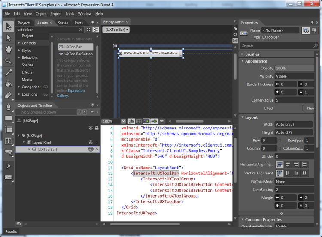322x237 pixels.
Task: Show Properties tab in Properties panel
Action: (306, 31)
